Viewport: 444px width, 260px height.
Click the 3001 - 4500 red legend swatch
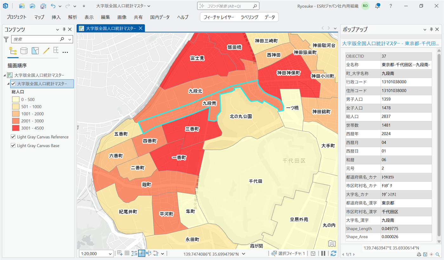(16, 128)
